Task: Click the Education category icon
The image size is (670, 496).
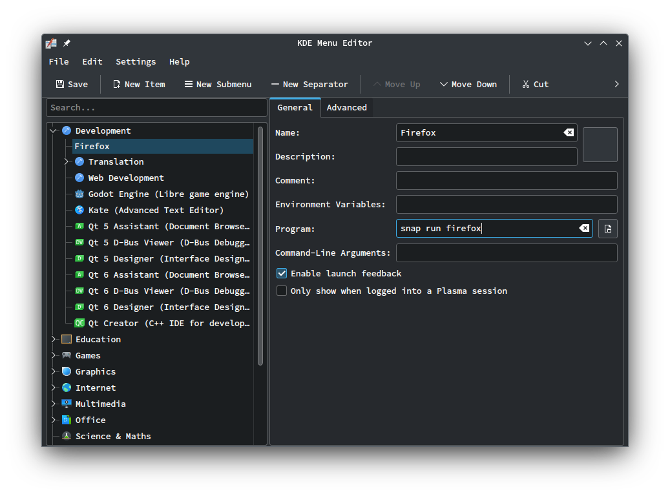Action: tap(67, 339)
